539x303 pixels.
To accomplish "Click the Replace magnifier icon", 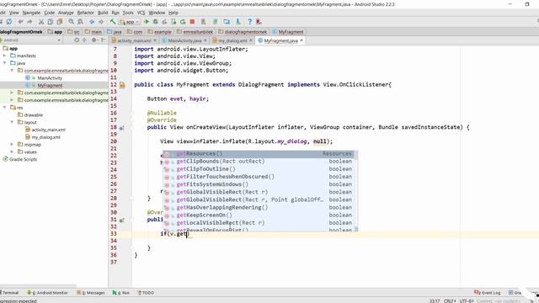I will 81,22.
